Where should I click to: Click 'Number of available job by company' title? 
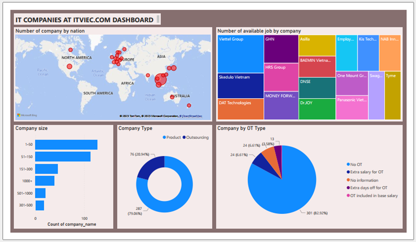[x=259, y=31]
